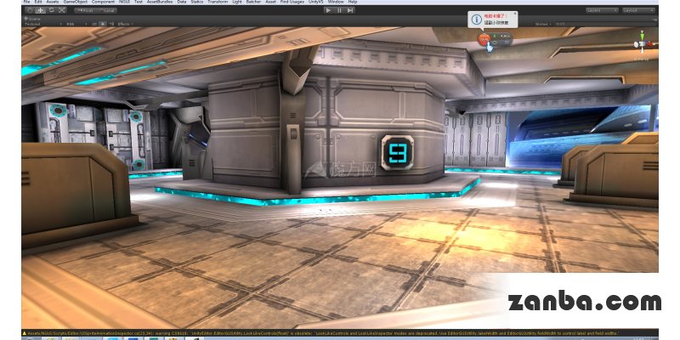The image size is (680, 340).
Task: Open the Layers dropdown
Action: (602, 10)
